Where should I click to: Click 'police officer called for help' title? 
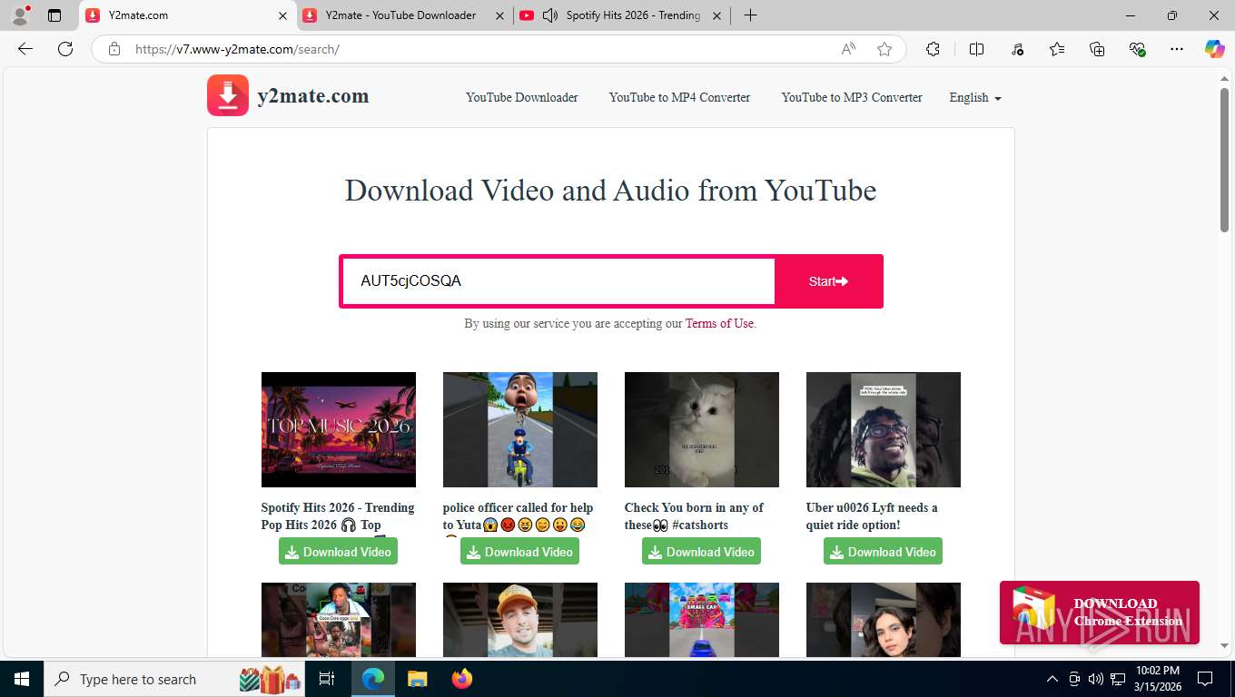[519, 516]
